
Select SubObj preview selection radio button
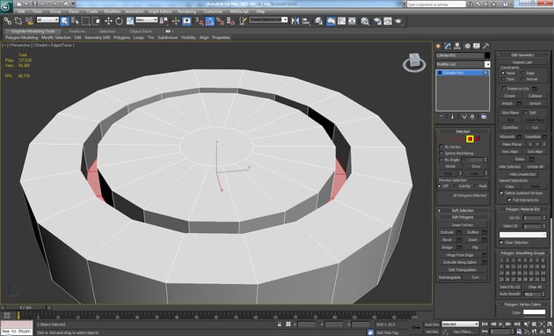click(456, 186)
